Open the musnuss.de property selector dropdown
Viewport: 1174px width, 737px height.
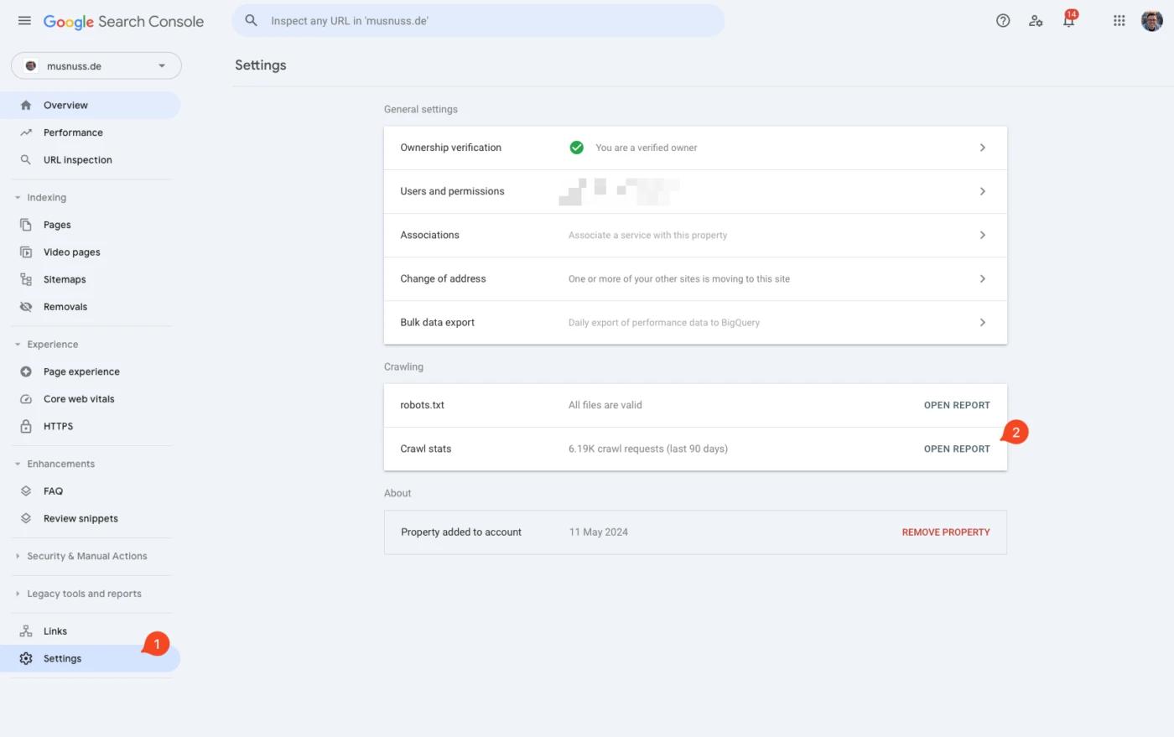point(96,66)
